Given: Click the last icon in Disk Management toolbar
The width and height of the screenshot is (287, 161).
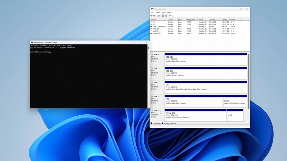Looking at the screenshot, I should [x=173, y=16].
